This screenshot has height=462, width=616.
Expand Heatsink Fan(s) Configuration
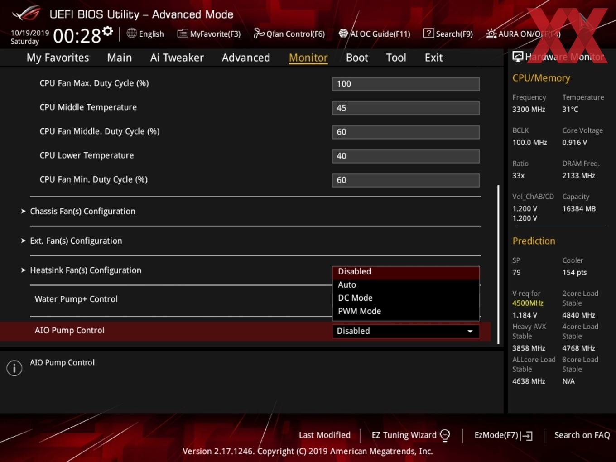point(85,270)
